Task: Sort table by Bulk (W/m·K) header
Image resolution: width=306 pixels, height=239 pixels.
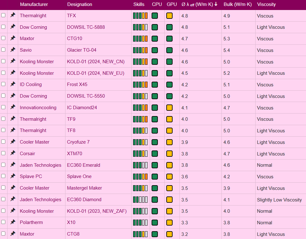Action: click(x=237, y=4)
